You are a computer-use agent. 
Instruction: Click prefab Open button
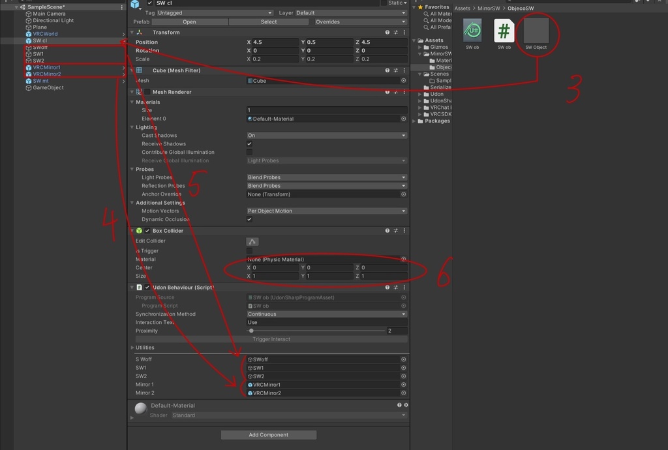pyautogui.click(x=190, y=22)
